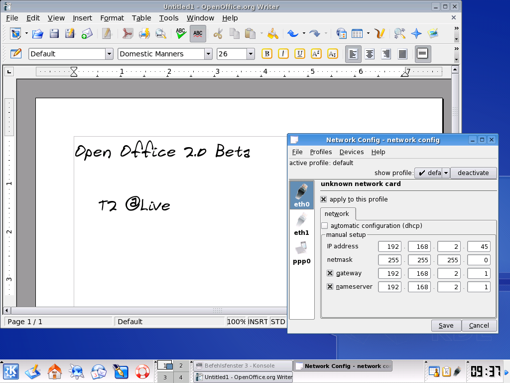Viewport: 510px width, 383px height.
Task: Open the New document dropdown arrow
Action: coord(26,33)
